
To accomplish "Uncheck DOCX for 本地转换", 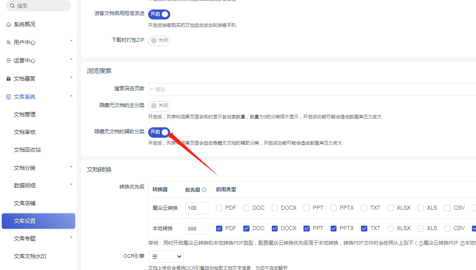I will tap(275, 228).
